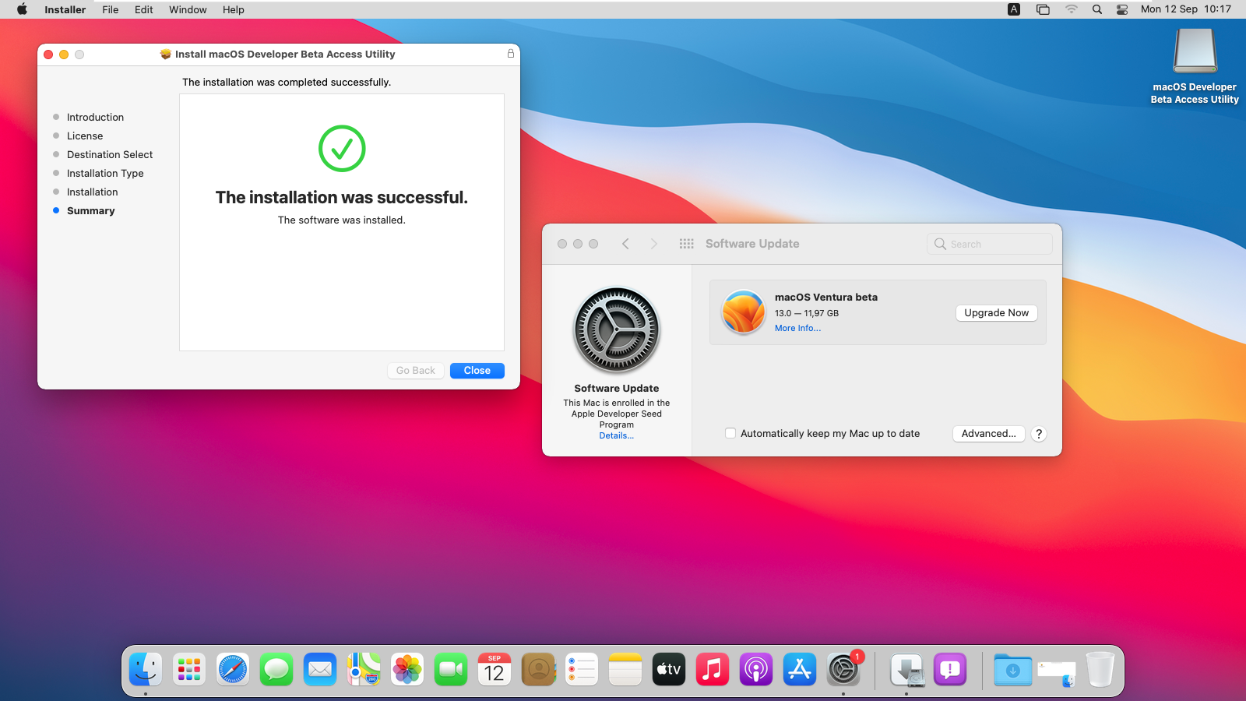Open Contacts app in Dock

click(x=538, y=669)
